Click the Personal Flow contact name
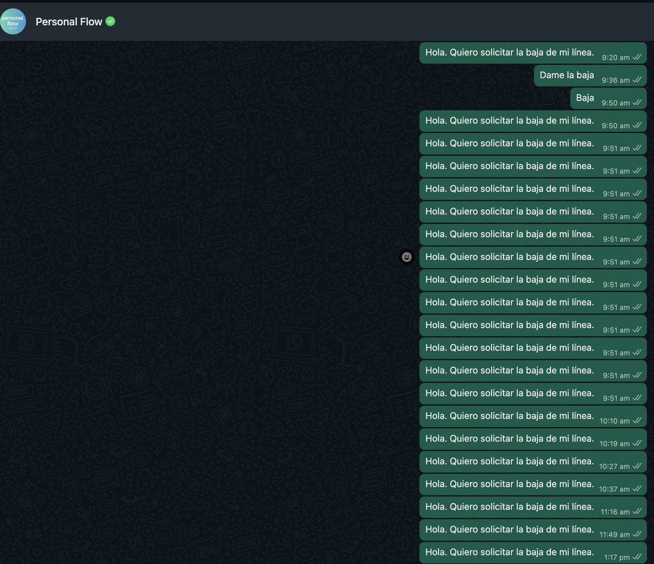Viewport: 654px width, 564px height. pyautogui.click(x=69, y=22)
